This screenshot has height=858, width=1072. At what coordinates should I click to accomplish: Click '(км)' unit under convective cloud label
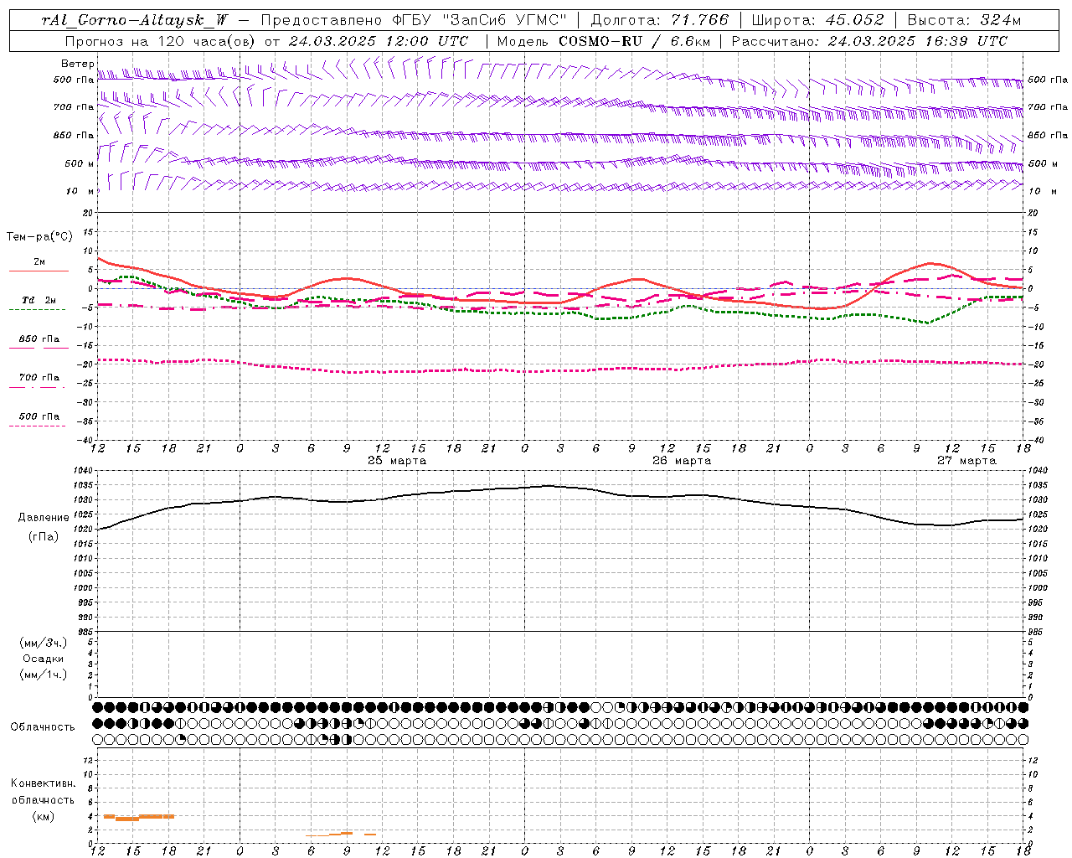click(43, 816)
